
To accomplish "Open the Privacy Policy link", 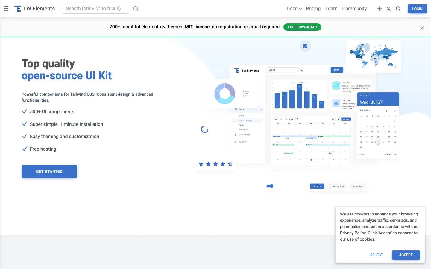I will 353,233.
